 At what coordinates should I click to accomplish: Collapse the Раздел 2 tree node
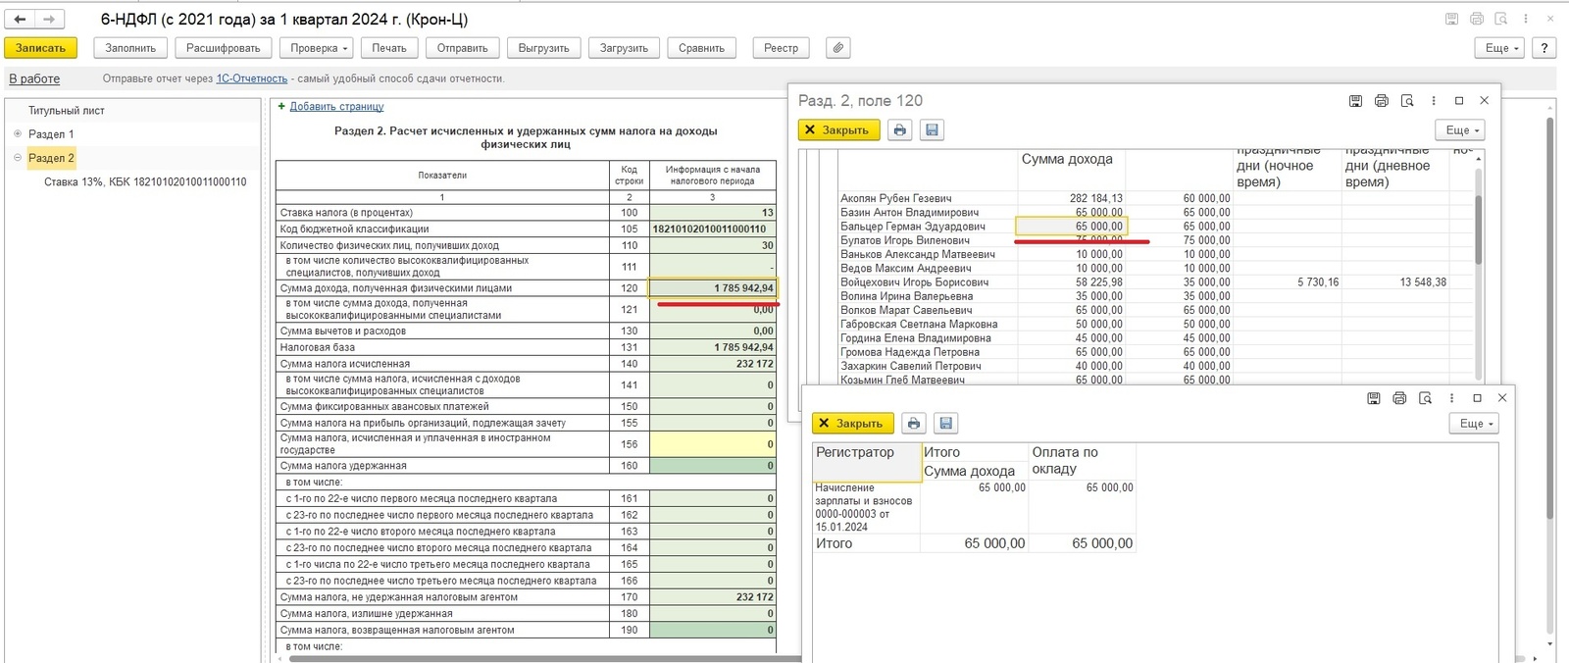(x=18, y=158)
